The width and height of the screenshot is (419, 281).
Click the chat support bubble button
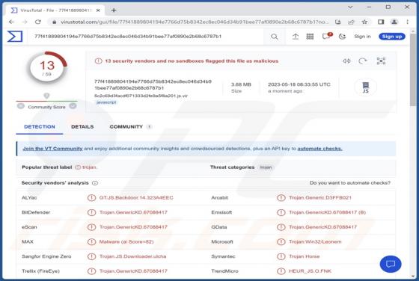pos(391,265)
